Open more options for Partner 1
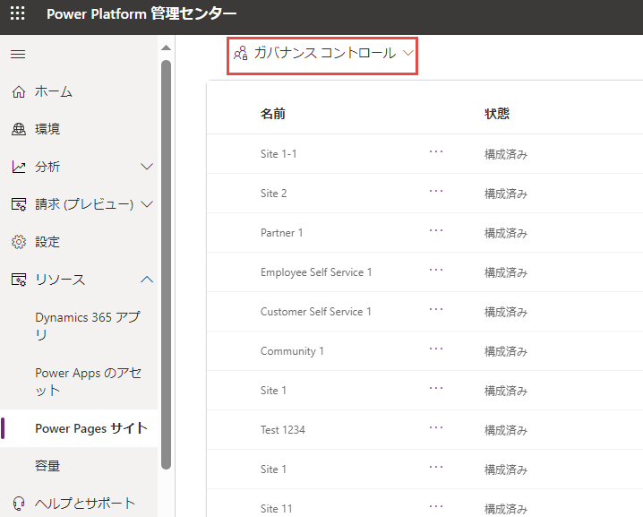Image resolution: width=643 pixels, height=517 pixels. point(436,230)
